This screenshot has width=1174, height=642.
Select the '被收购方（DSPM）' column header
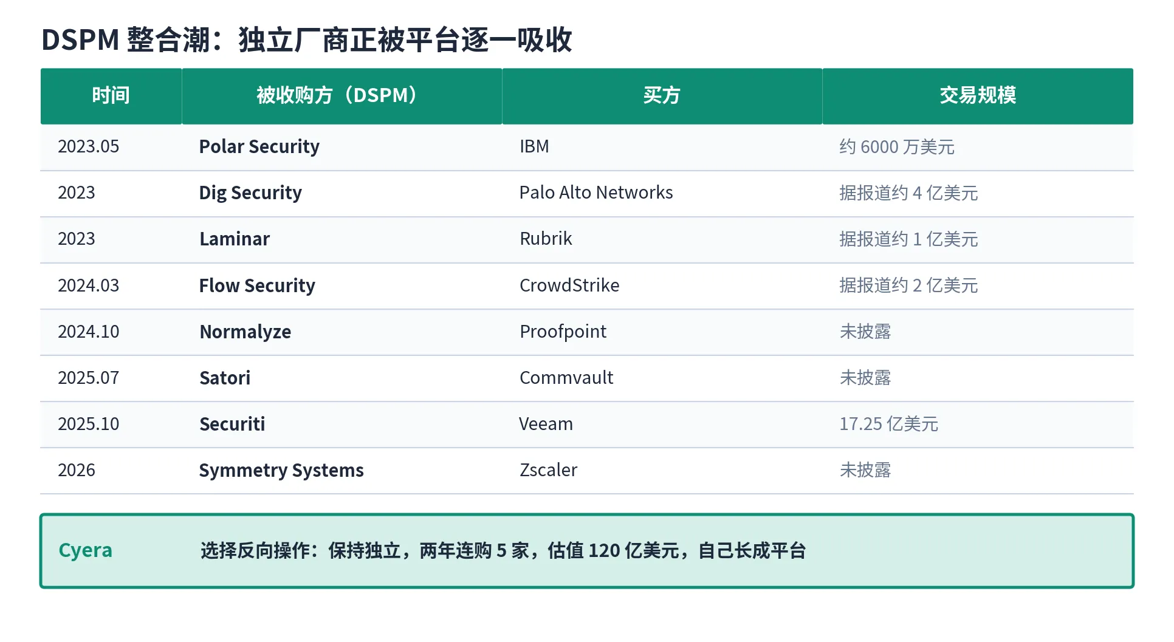tap(342, 96)
